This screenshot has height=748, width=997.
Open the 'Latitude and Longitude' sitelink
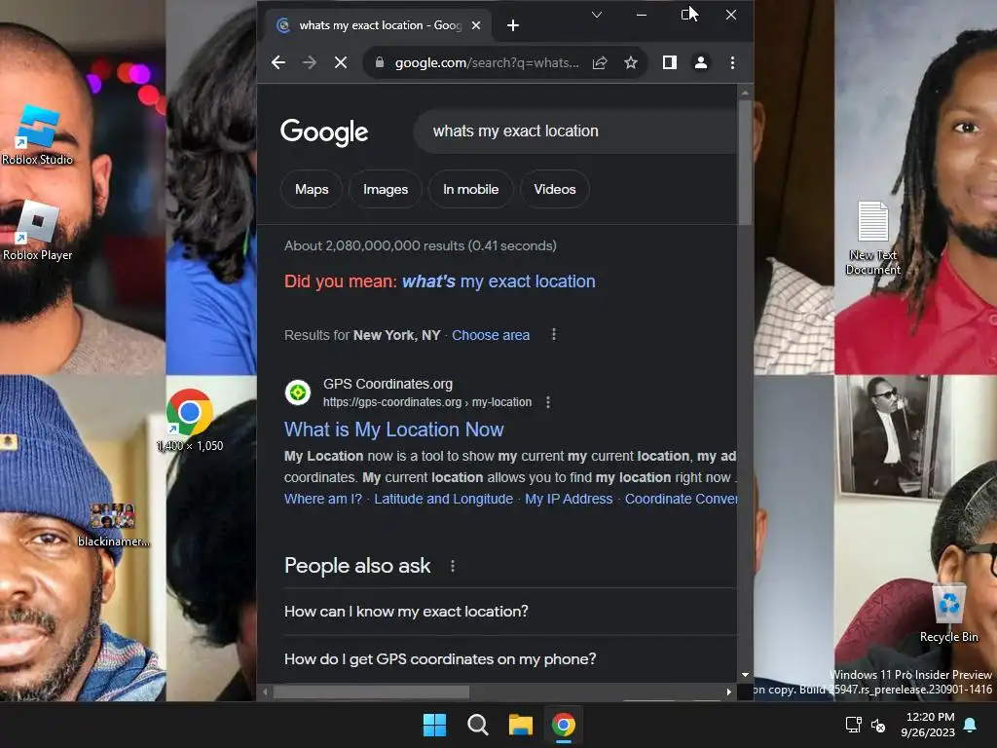point(443,499)
